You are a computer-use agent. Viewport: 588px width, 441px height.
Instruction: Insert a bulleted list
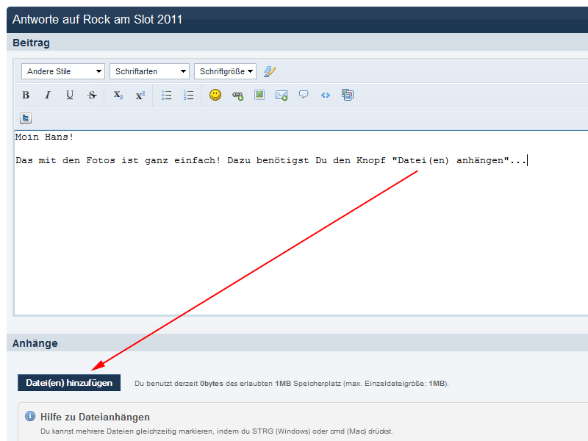click(167, 95)
